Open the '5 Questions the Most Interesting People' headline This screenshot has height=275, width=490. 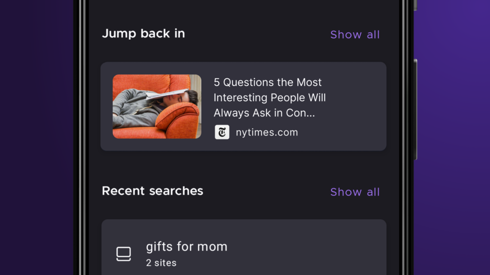(269, 97)
